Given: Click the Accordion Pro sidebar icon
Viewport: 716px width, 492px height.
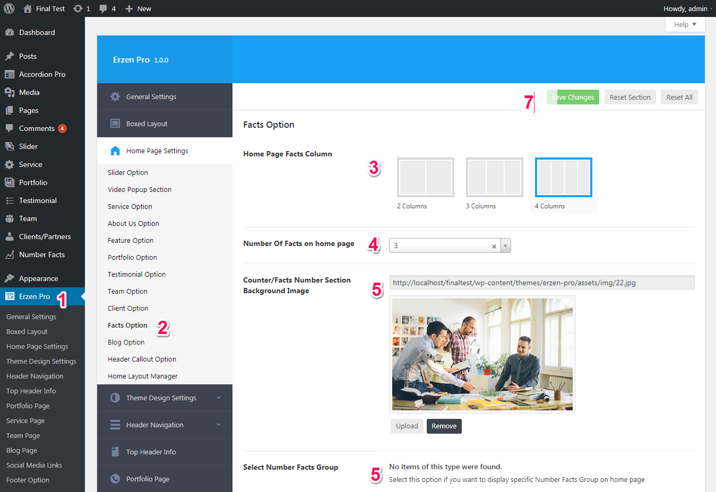Looking at the screenshot, I should coord(10,74).
